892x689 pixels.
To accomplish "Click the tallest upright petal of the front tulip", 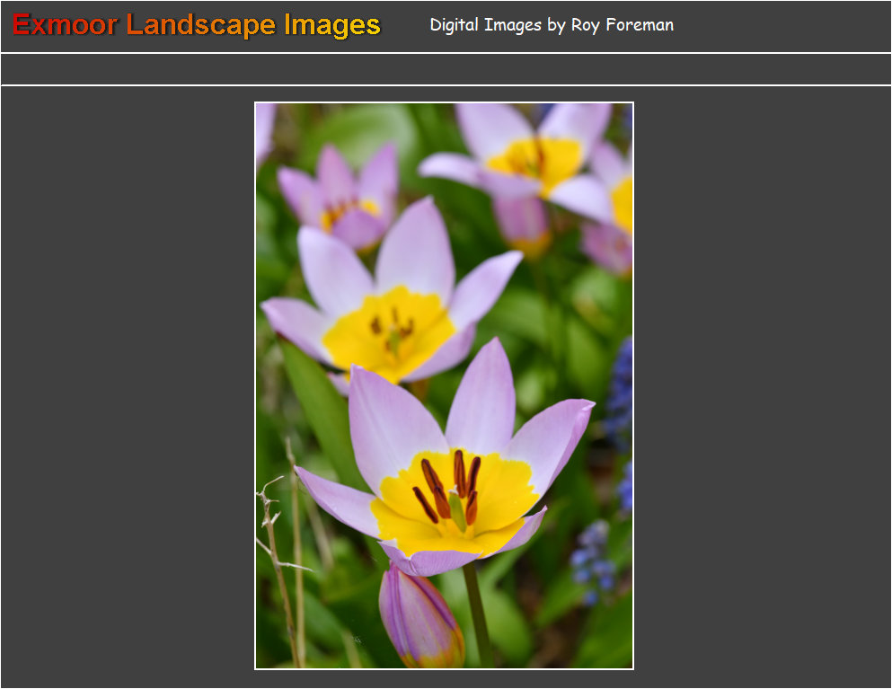I will point(483,395).
